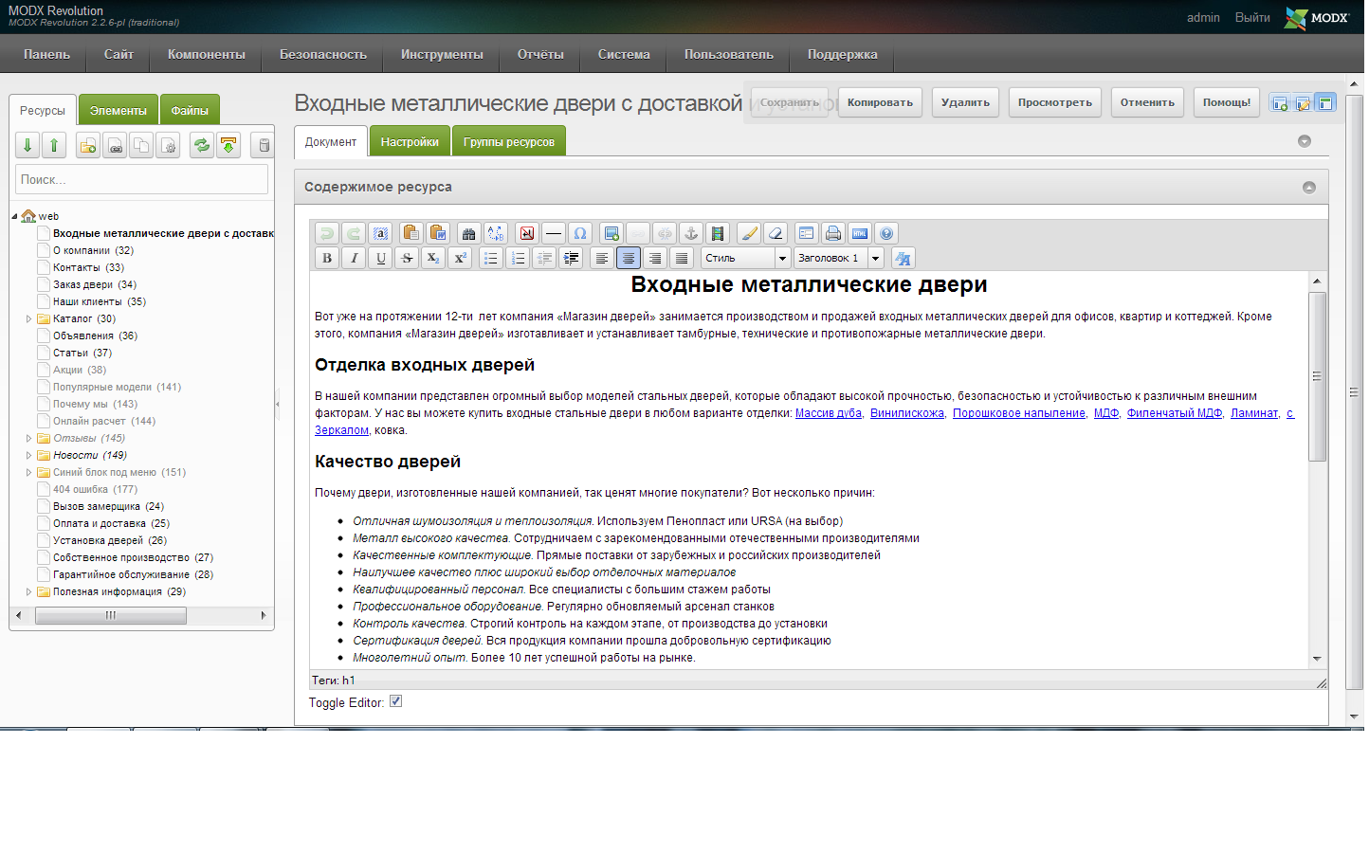Expand all tree nodes with down arrow icon
The height and width of the screenshot is (853, 1369).
pyautogui.click(x=27, y=145)
